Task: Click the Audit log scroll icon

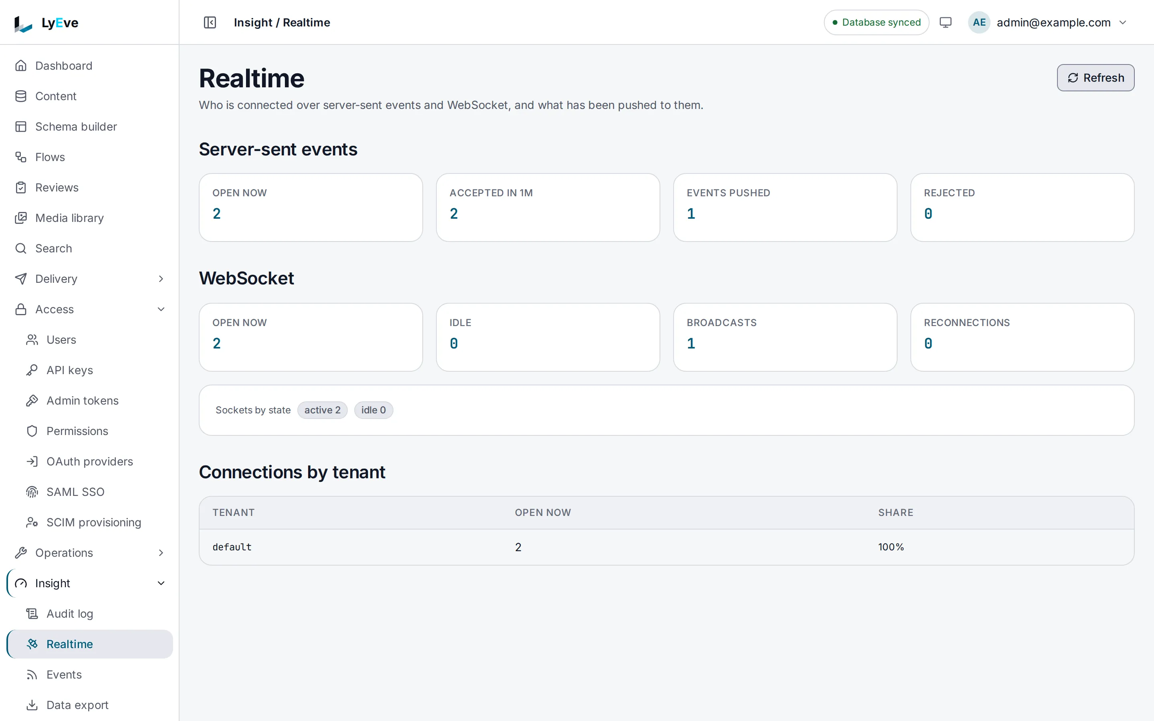Action: pos(32,614)
